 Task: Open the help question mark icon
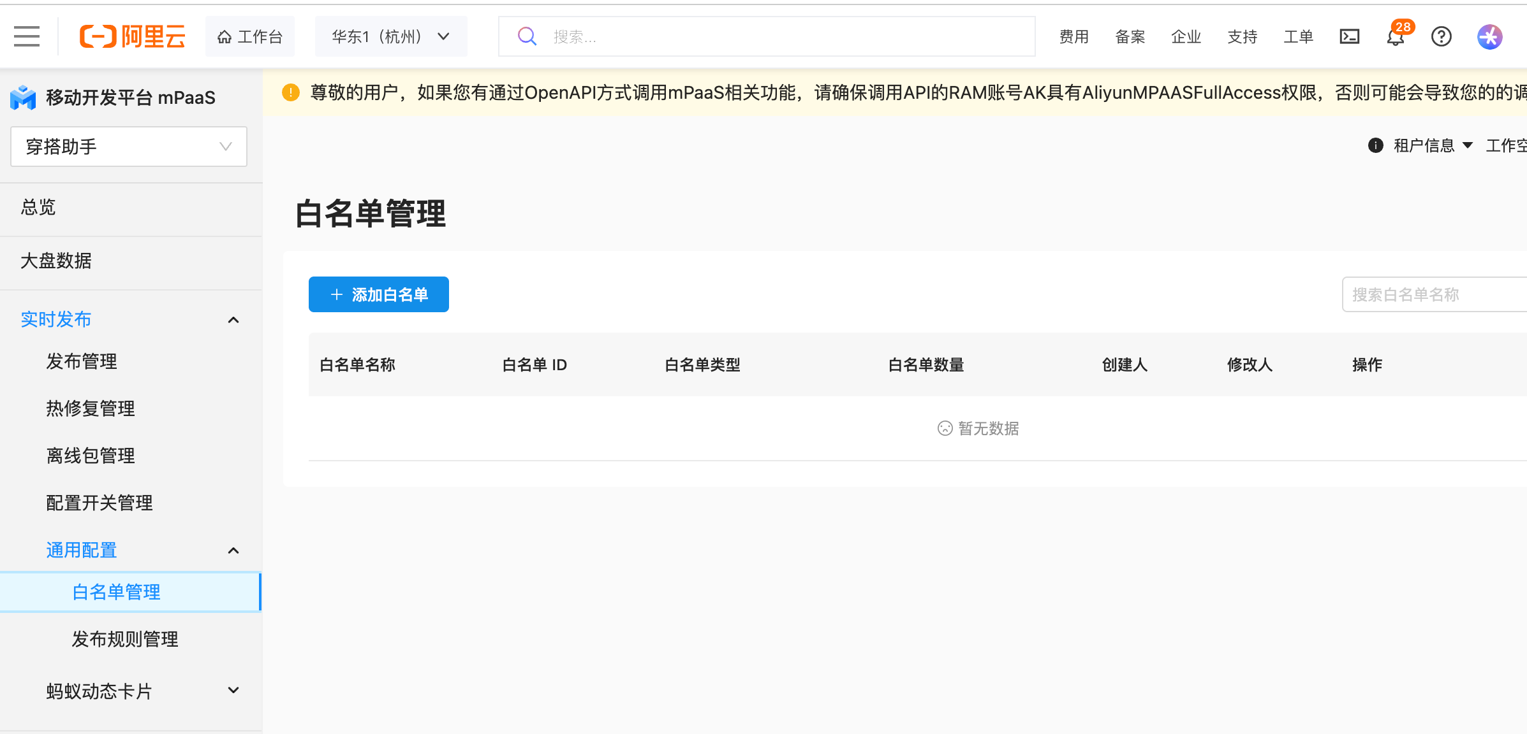1441,36
